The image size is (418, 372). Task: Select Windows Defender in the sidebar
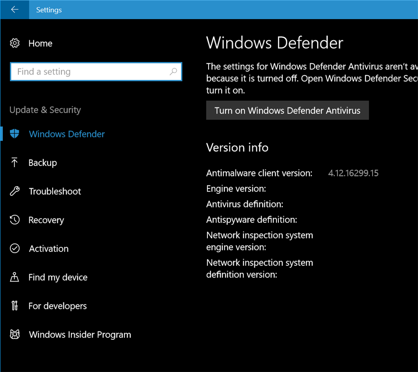coord(67,134)
